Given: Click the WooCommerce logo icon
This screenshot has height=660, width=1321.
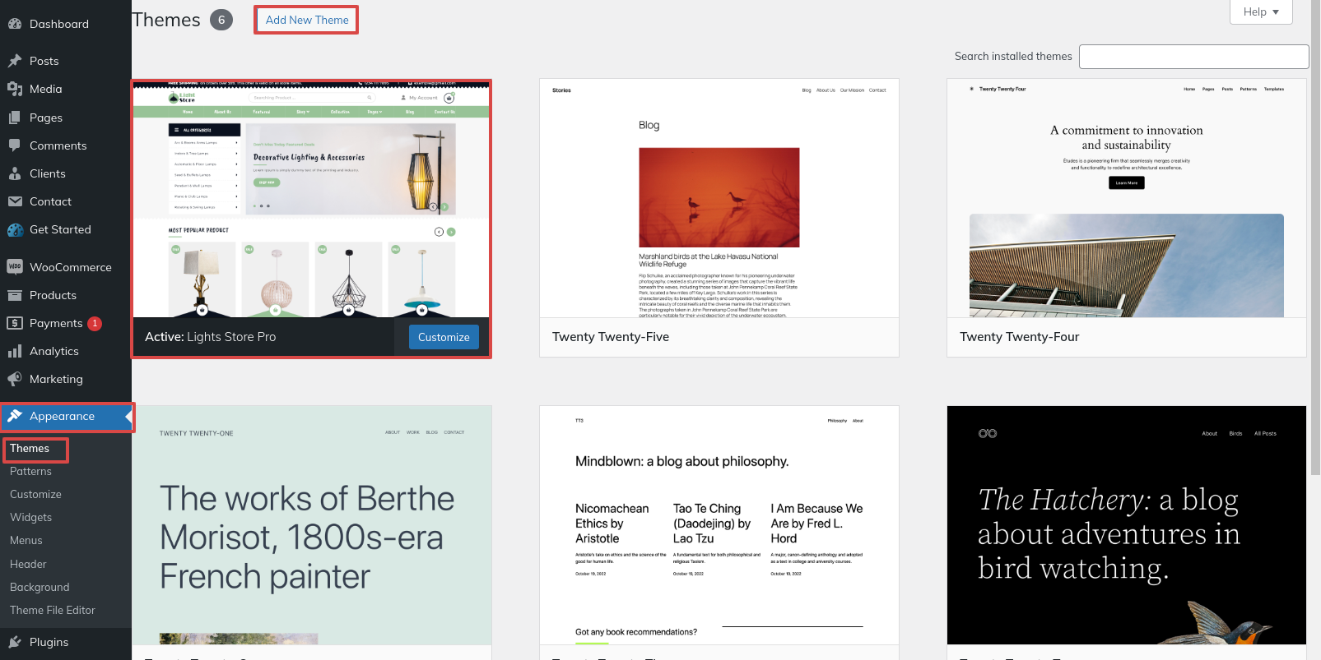Looking at the screenshot, I should [x=15, y=267].
